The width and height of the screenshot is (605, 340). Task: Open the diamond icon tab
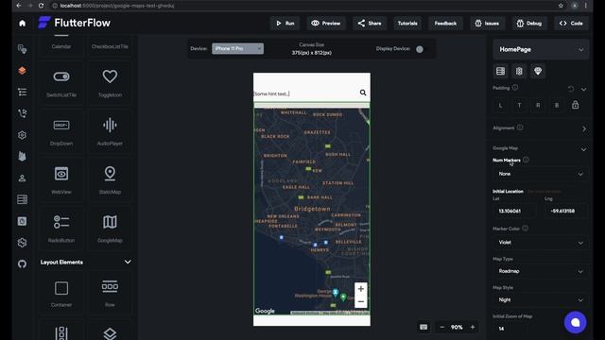(538, 71)
